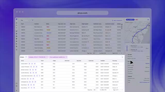Click the filter funnel beside Trips dropdown
The height and width of the screenshot is (92, 165).
coord(33,20)
